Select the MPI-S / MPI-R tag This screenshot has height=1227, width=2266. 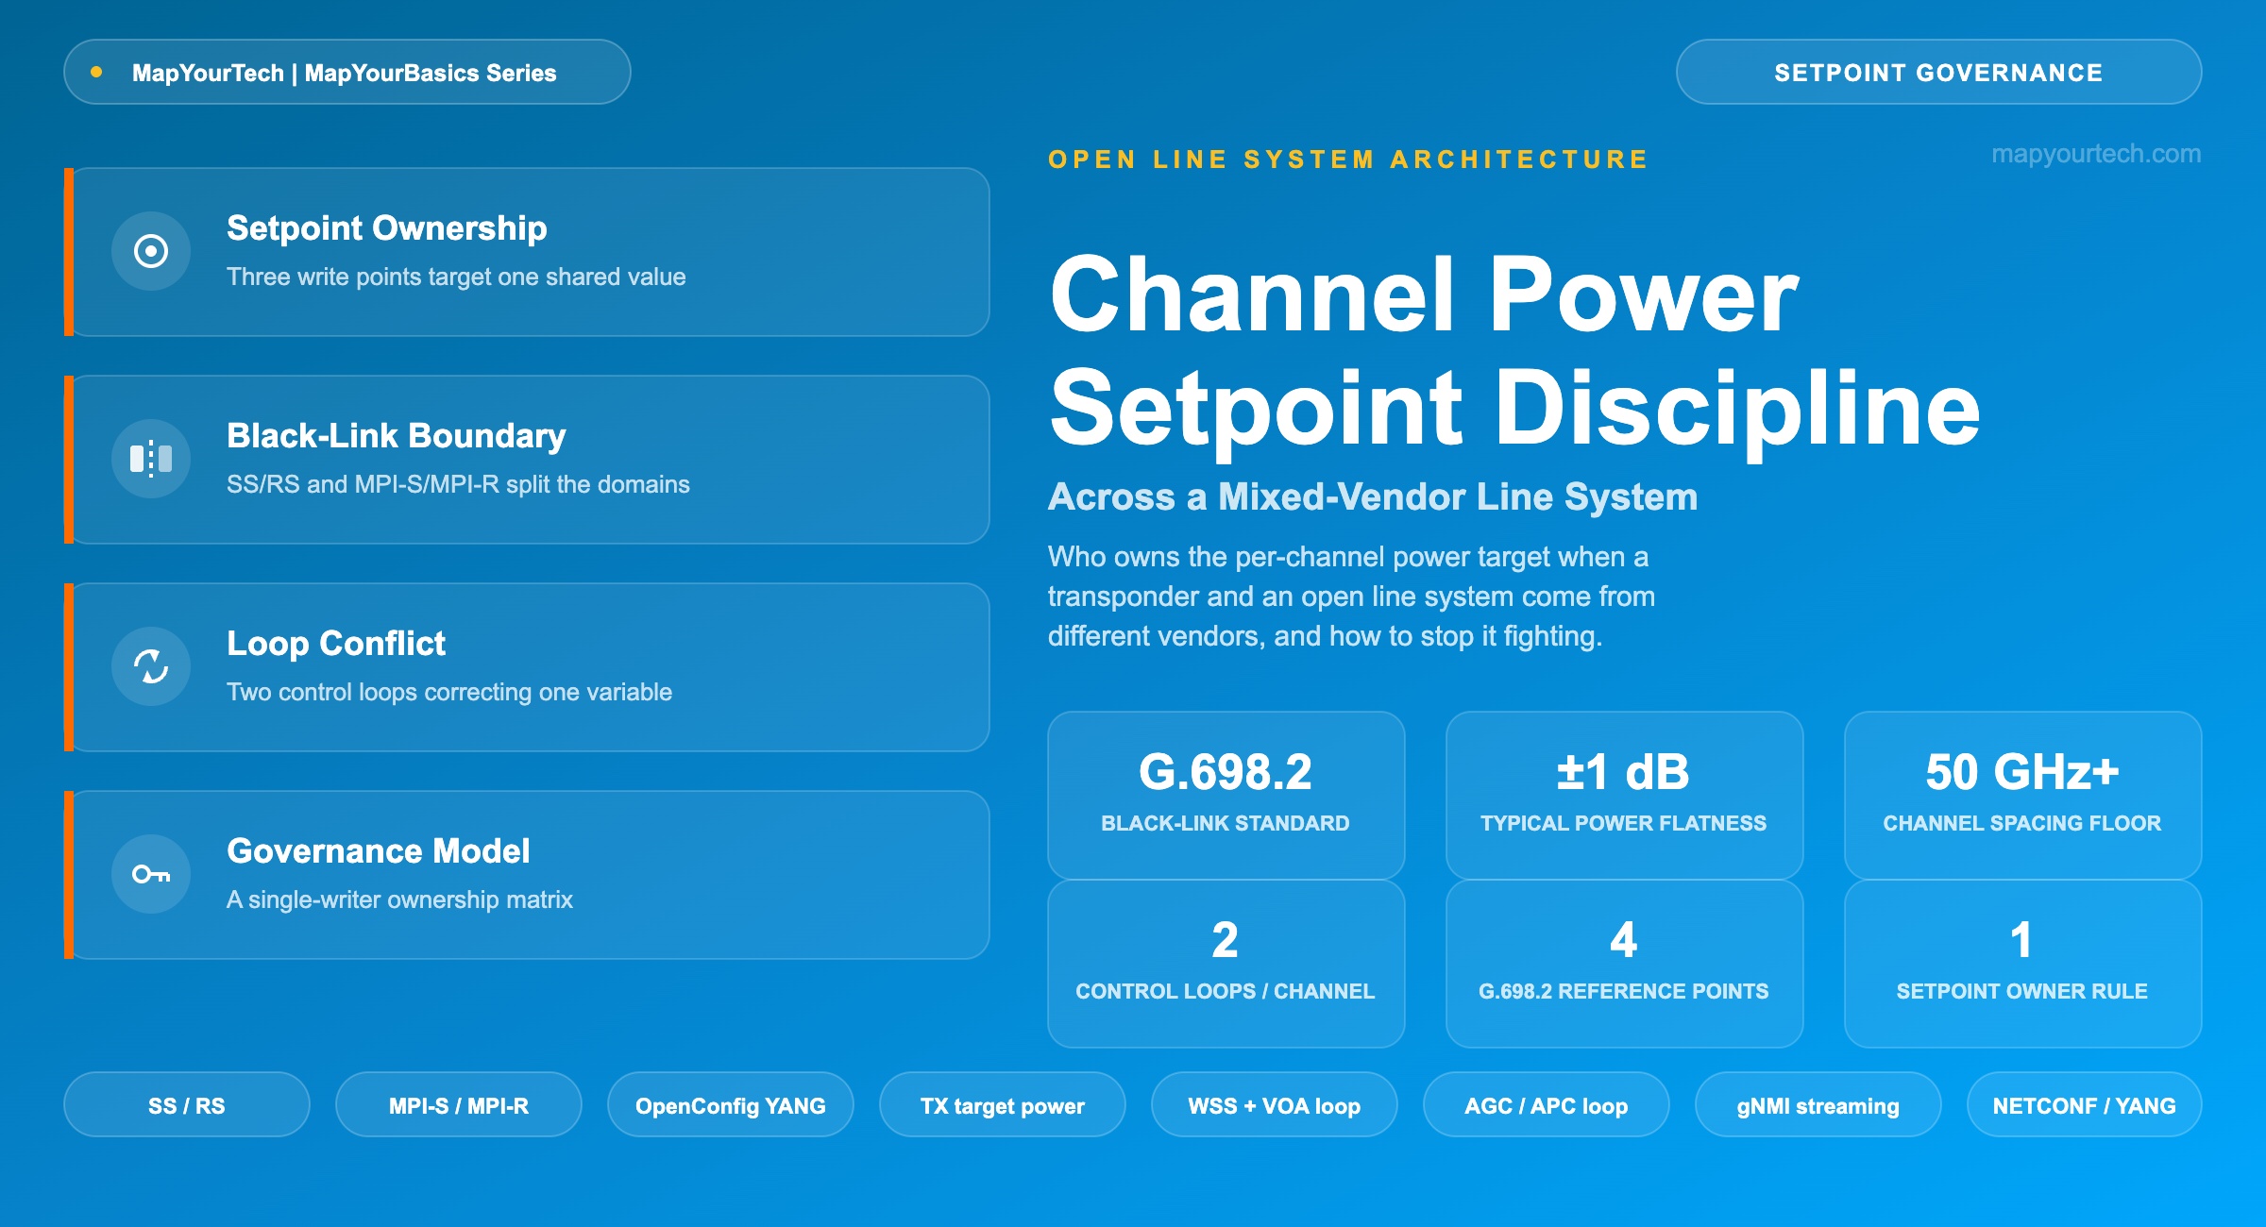coord(459,1105)
